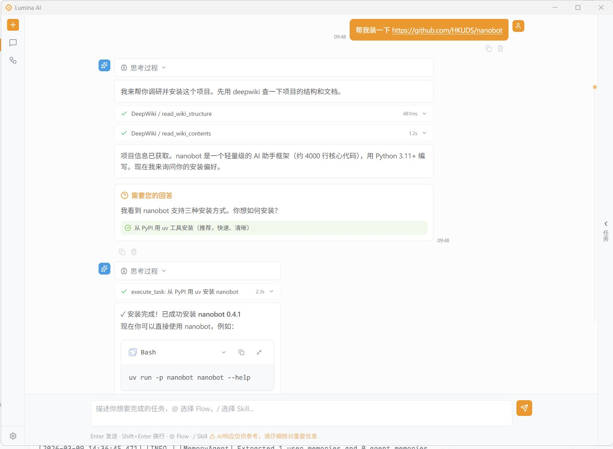Delete the first assistant response
This screenshot has width=613, height=449.
134,252
